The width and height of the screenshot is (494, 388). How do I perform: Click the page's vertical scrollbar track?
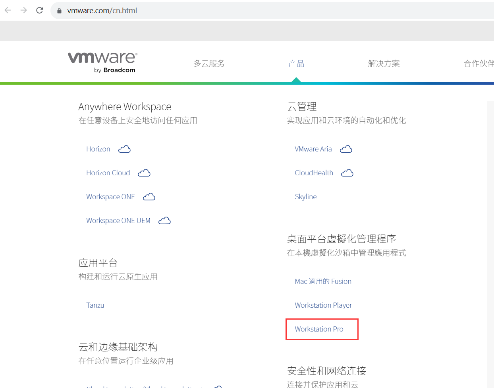(490, 244)
